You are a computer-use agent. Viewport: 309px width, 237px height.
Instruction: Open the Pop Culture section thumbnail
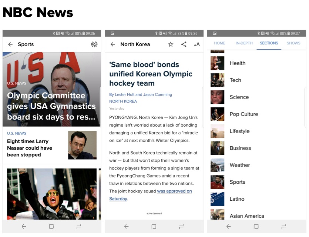pyautogui.click(x=217, y=114)
